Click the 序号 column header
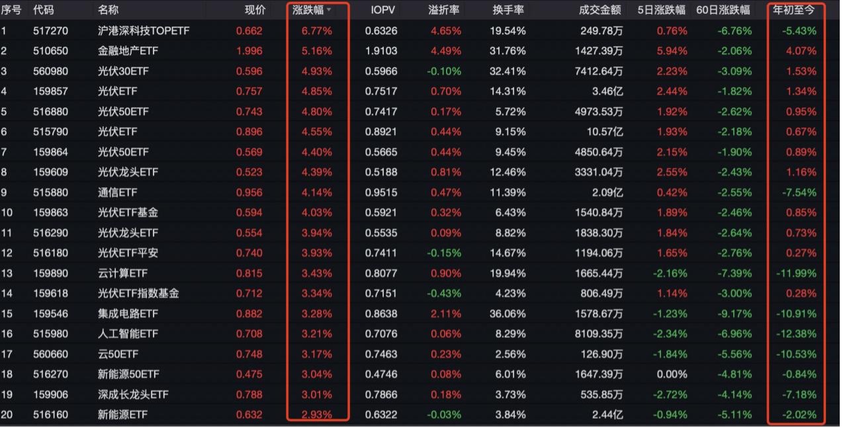The height and width of the screenshot is (428, 843). point(11,10)
